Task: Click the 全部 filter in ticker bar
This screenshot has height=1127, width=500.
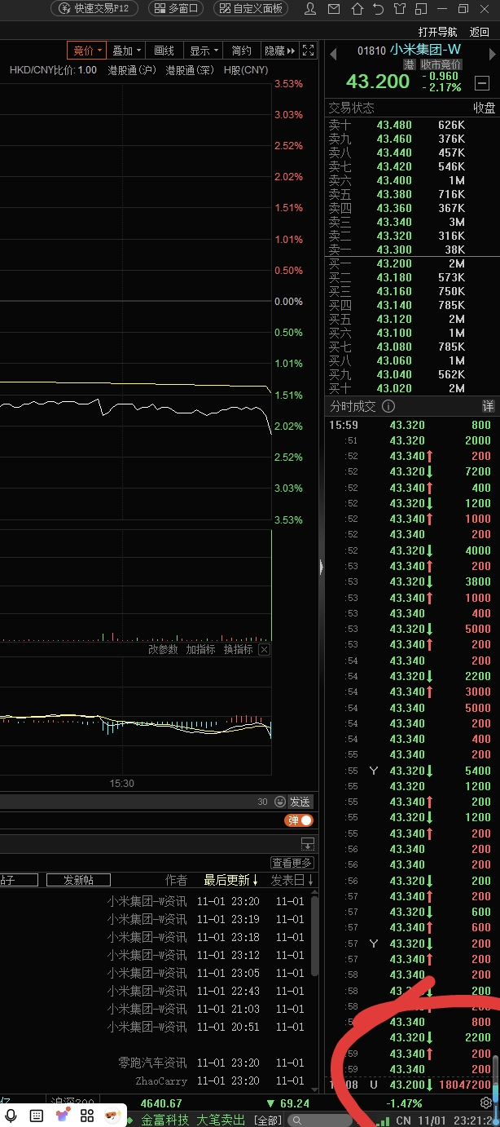Action: click(266, 1120)
